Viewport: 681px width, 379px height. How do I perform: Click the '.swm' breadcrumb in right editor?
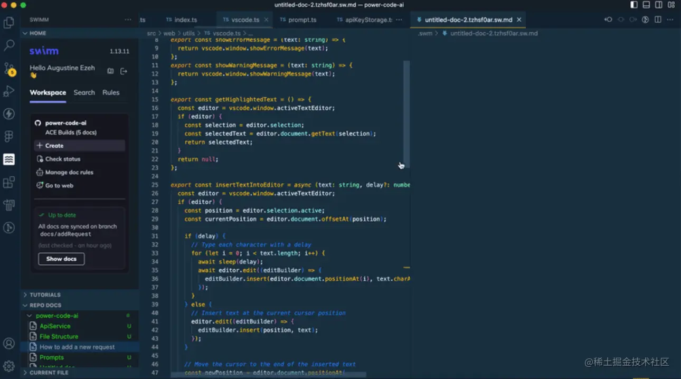point(425,33)
